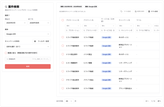Viewport: 164px width, 107px height.
Task: Click the 前へ pagination button
Action: (147, 101)
